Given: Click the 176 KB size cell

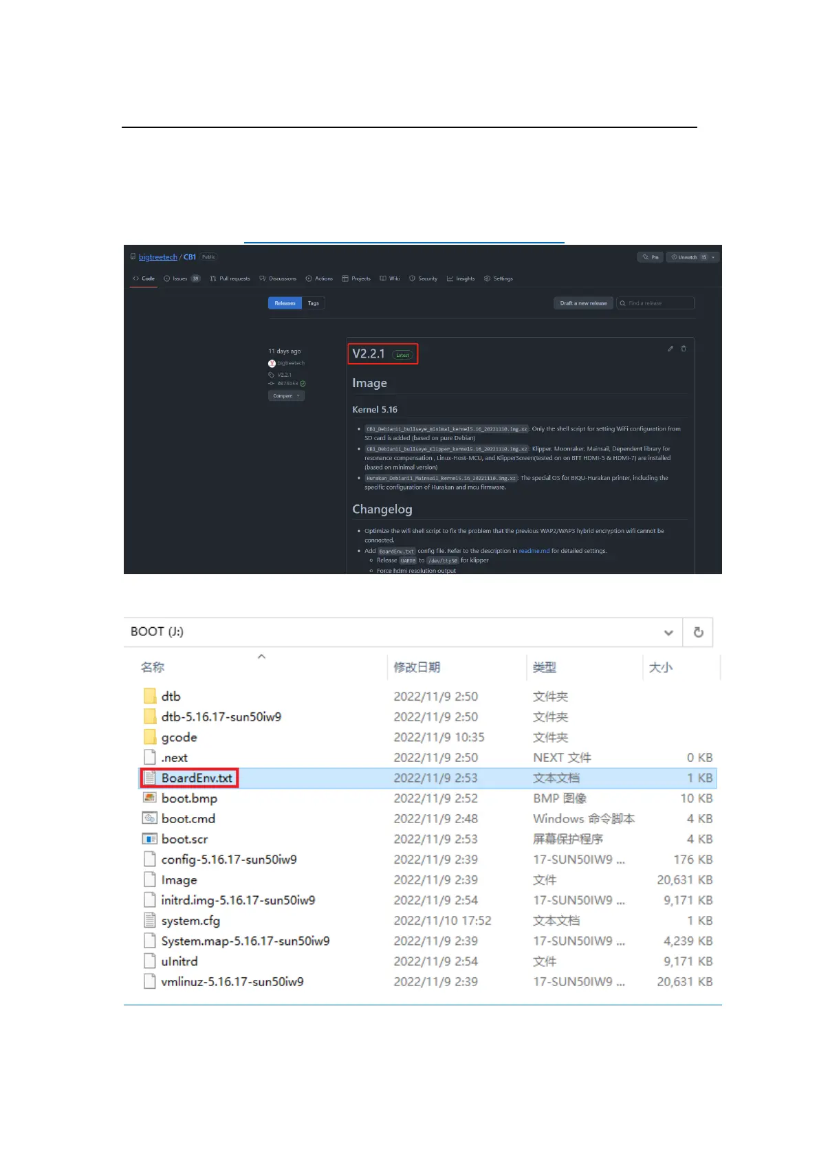Looking at the screenshot, I should [x=693, y=860].
